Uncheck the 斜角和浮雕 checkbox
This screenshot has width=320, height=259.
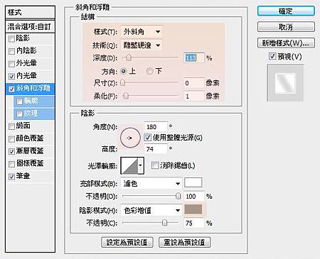(11, 89)
